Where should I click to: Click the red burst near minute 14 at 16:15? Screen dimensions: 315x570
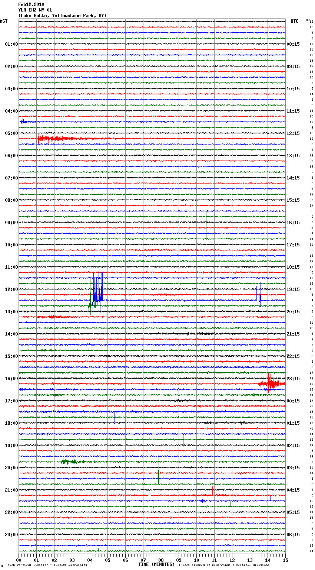click(272, 383)
